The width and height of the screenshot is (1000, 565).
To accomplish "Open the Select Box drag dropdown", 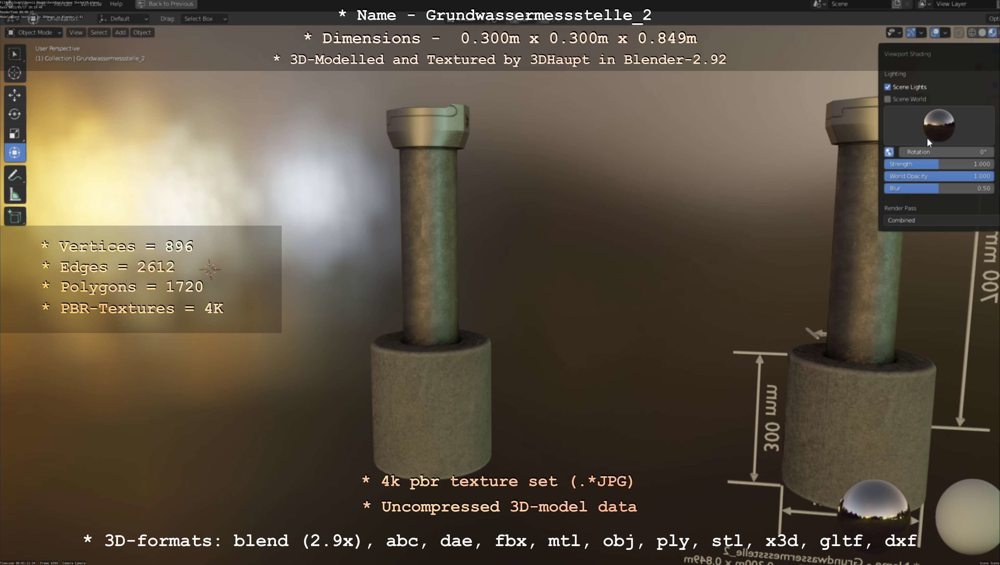I will (x=204, y=19).
